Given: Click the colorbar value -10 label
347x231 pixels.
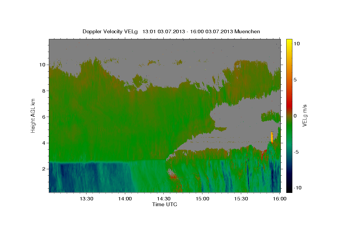Looking at the screenshot, I should [x=297, y=188].
